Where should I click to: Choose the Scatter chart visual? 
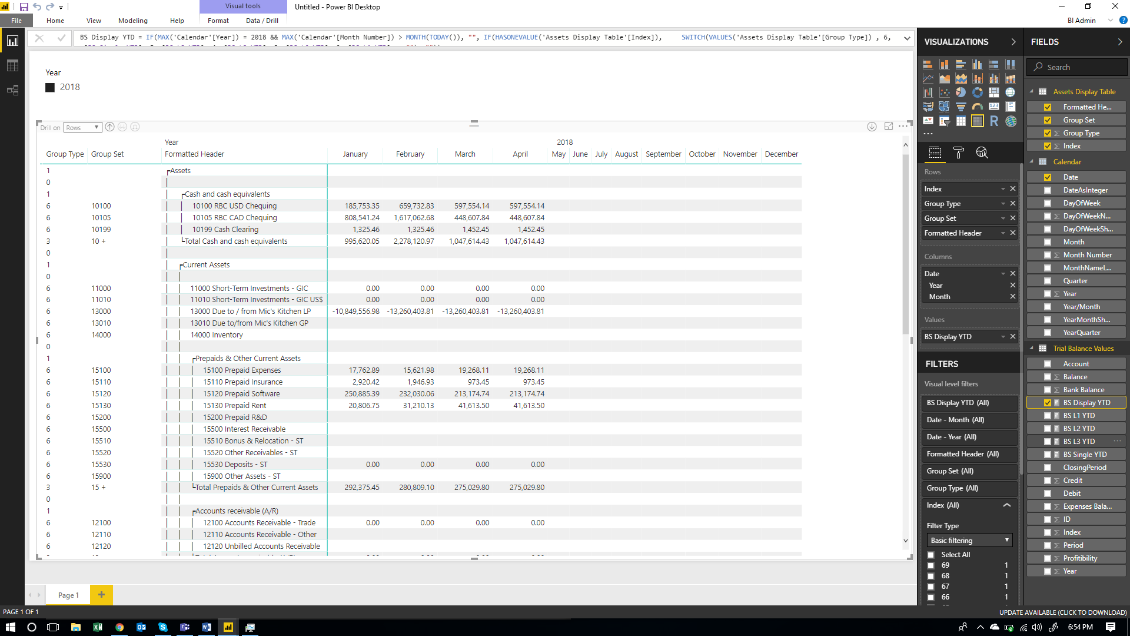click(945, 92)
